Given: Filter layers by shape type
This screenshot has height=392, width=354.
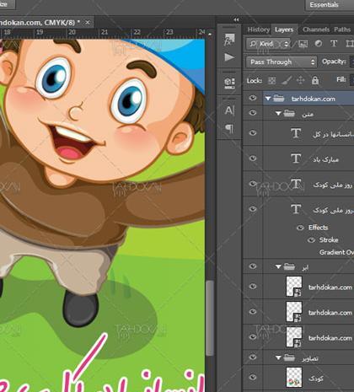Looking at the screenshot, I should click(350, 44).
